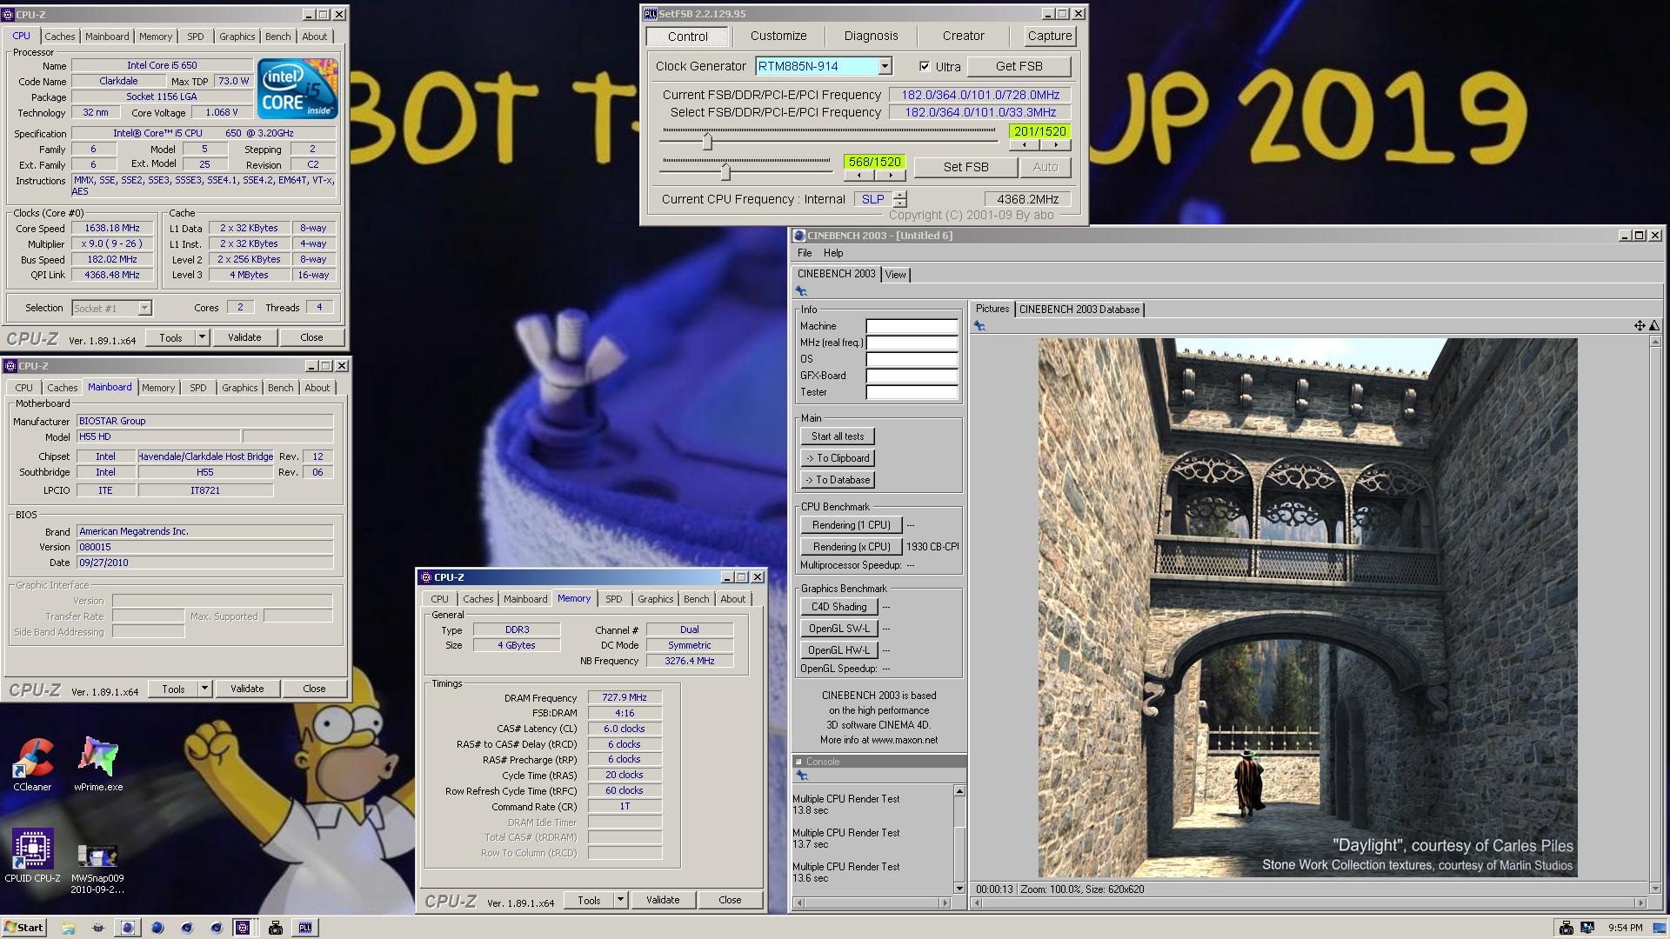Image resolution: width=1670 pixels, height=939 pixels.
Task: Click the CPU-Z taskbar button
Action: coord(243,928)
